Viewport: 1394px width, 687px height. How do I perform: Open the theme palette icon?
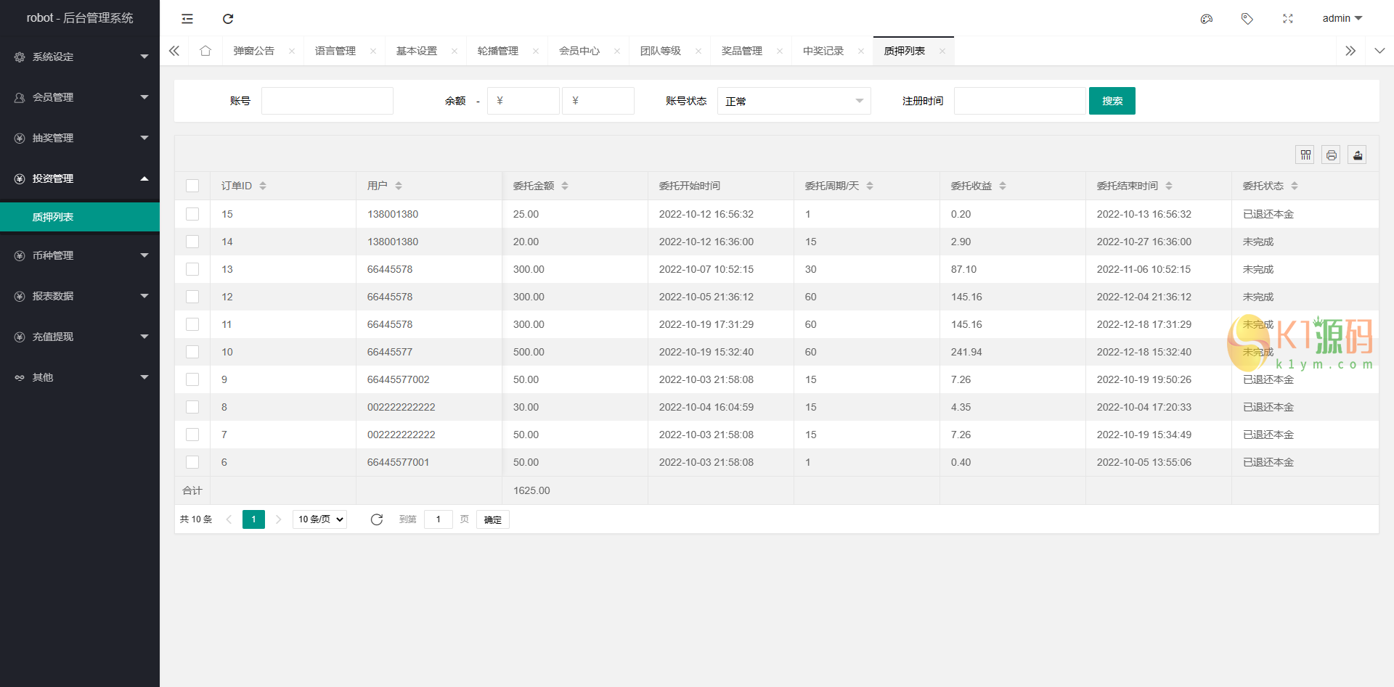(1207, 19)
